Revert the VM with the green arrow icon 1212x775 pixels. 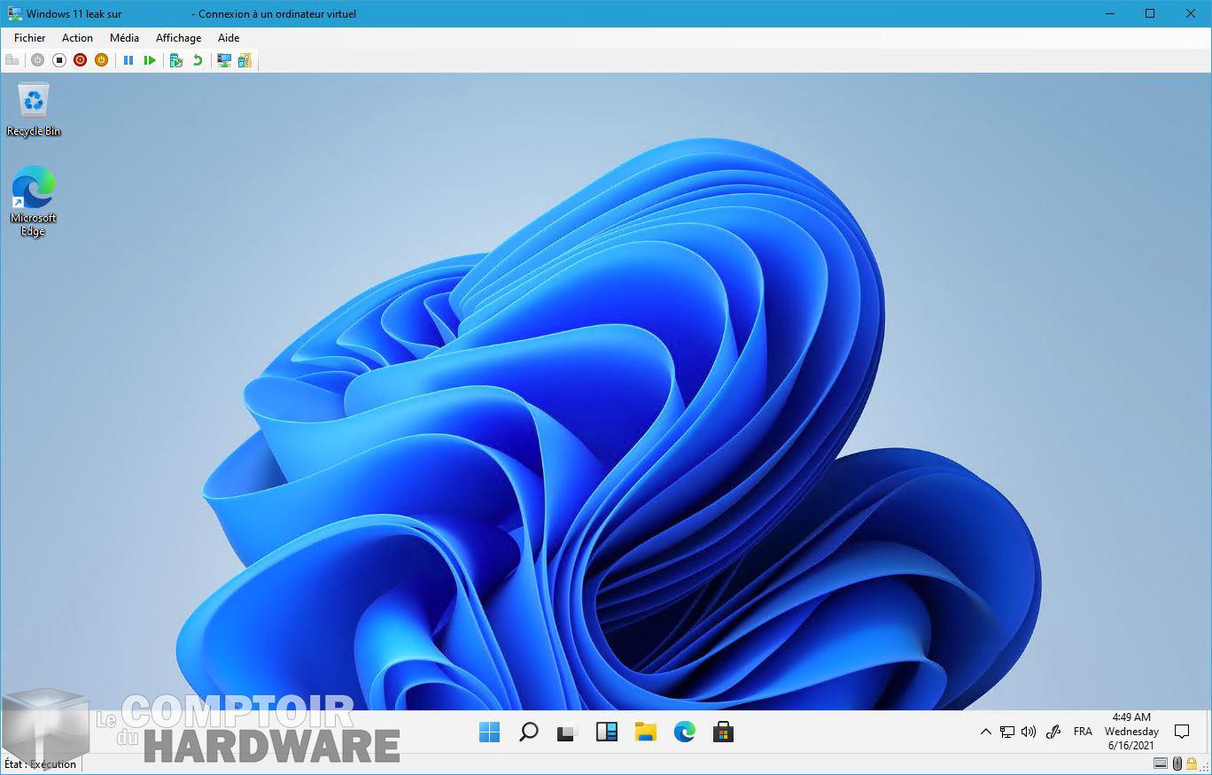tap(198, 60)
